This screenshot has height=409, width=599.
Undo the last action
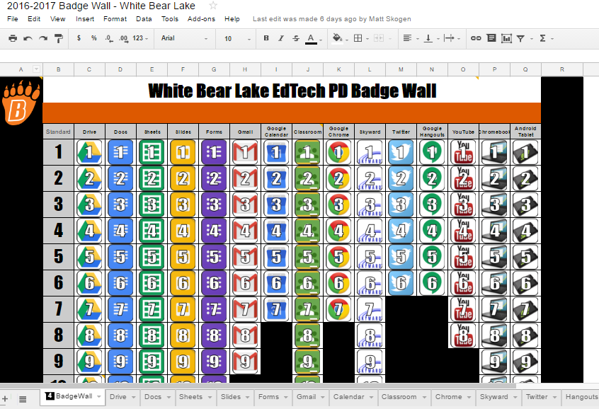[x=28, y=38]
